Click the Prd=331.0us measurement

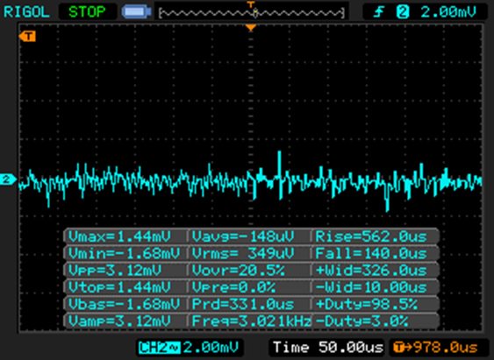243,304
